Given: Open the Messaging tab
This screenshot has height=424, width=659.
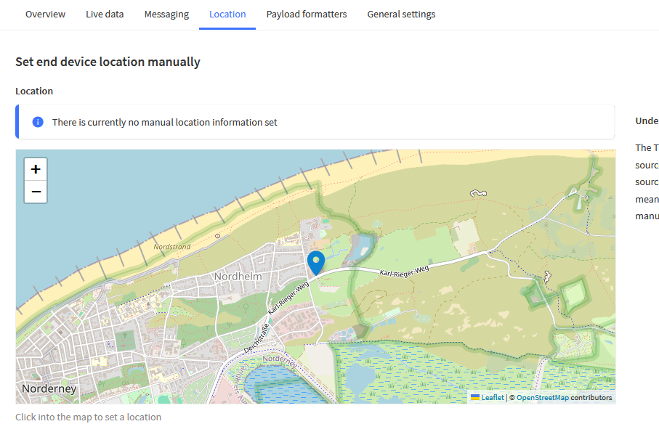Looking at the screenshot, I should [166, 15].
